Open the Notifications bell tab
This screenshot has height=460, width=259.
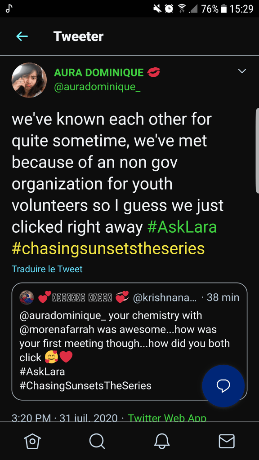(162, 441)
